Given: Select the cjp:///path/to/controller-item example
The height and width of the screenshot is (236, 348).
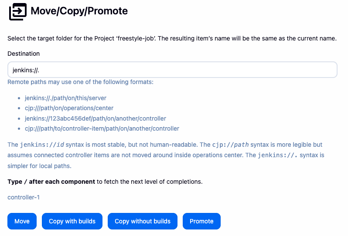Looking at the screenshot, I should [102, 128].
